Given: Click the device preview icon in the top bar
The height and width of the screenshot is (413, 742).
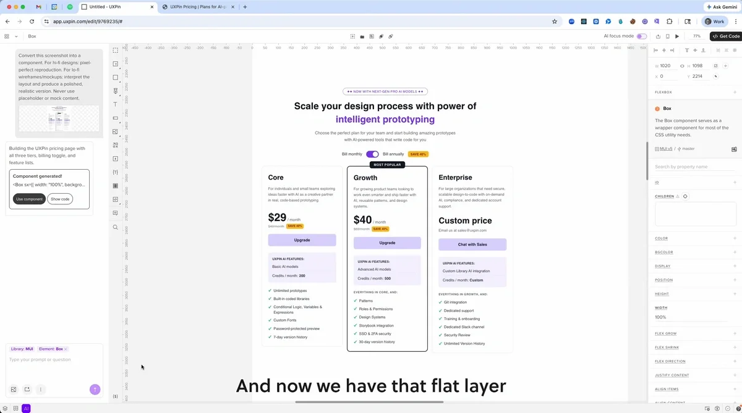Looking at the screenshot, I should pos(667,36).
